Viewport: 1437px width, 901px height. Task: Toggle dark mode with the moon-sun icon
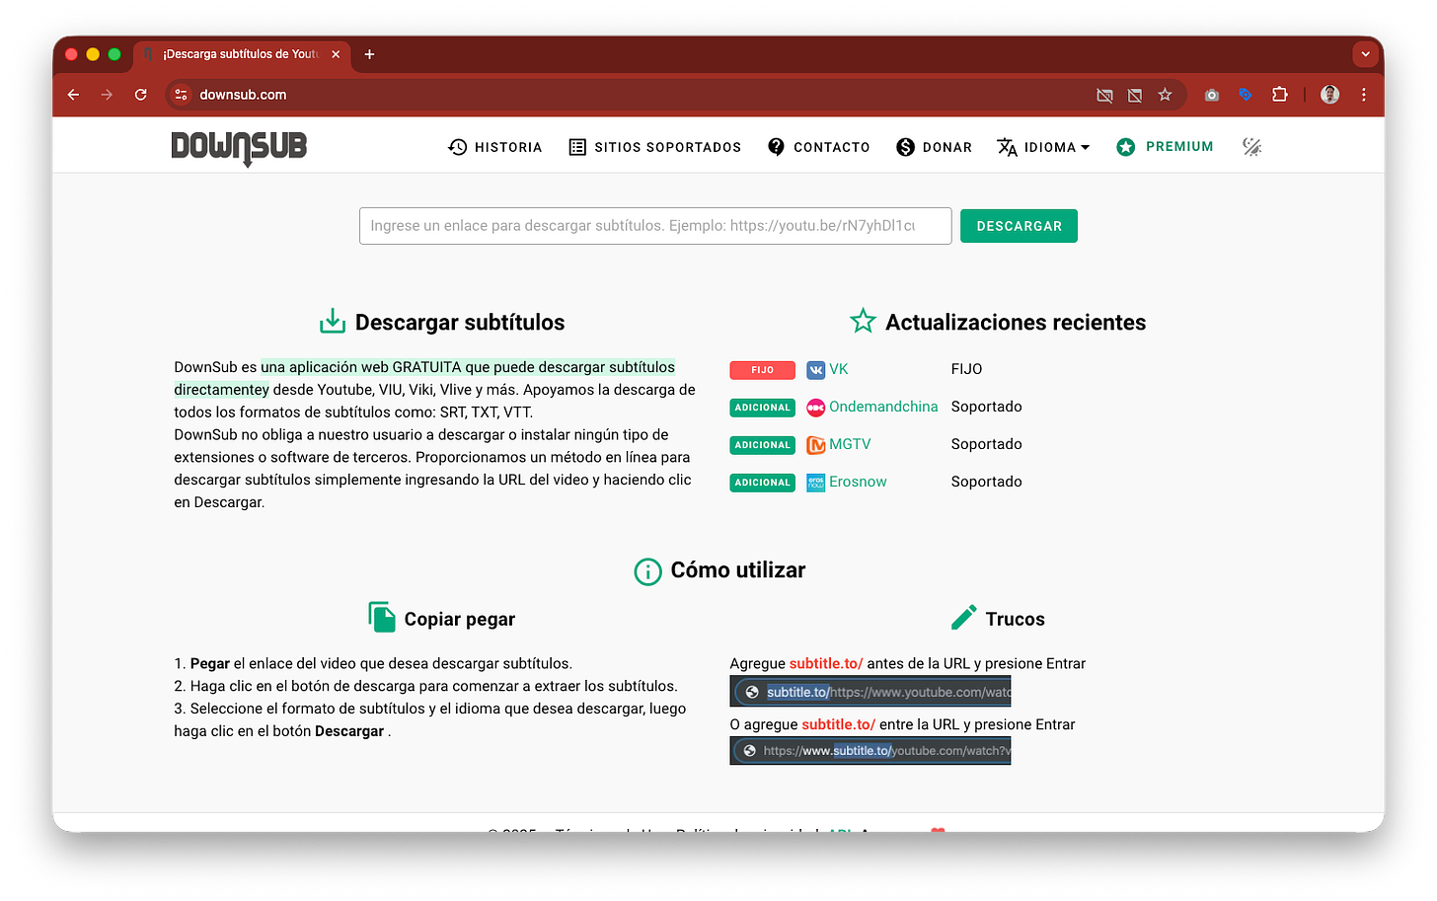point(1251,147)
